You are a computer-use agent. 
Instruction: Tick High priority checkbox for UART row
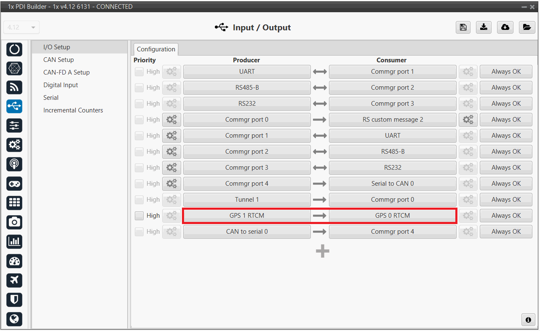[139, 72]
